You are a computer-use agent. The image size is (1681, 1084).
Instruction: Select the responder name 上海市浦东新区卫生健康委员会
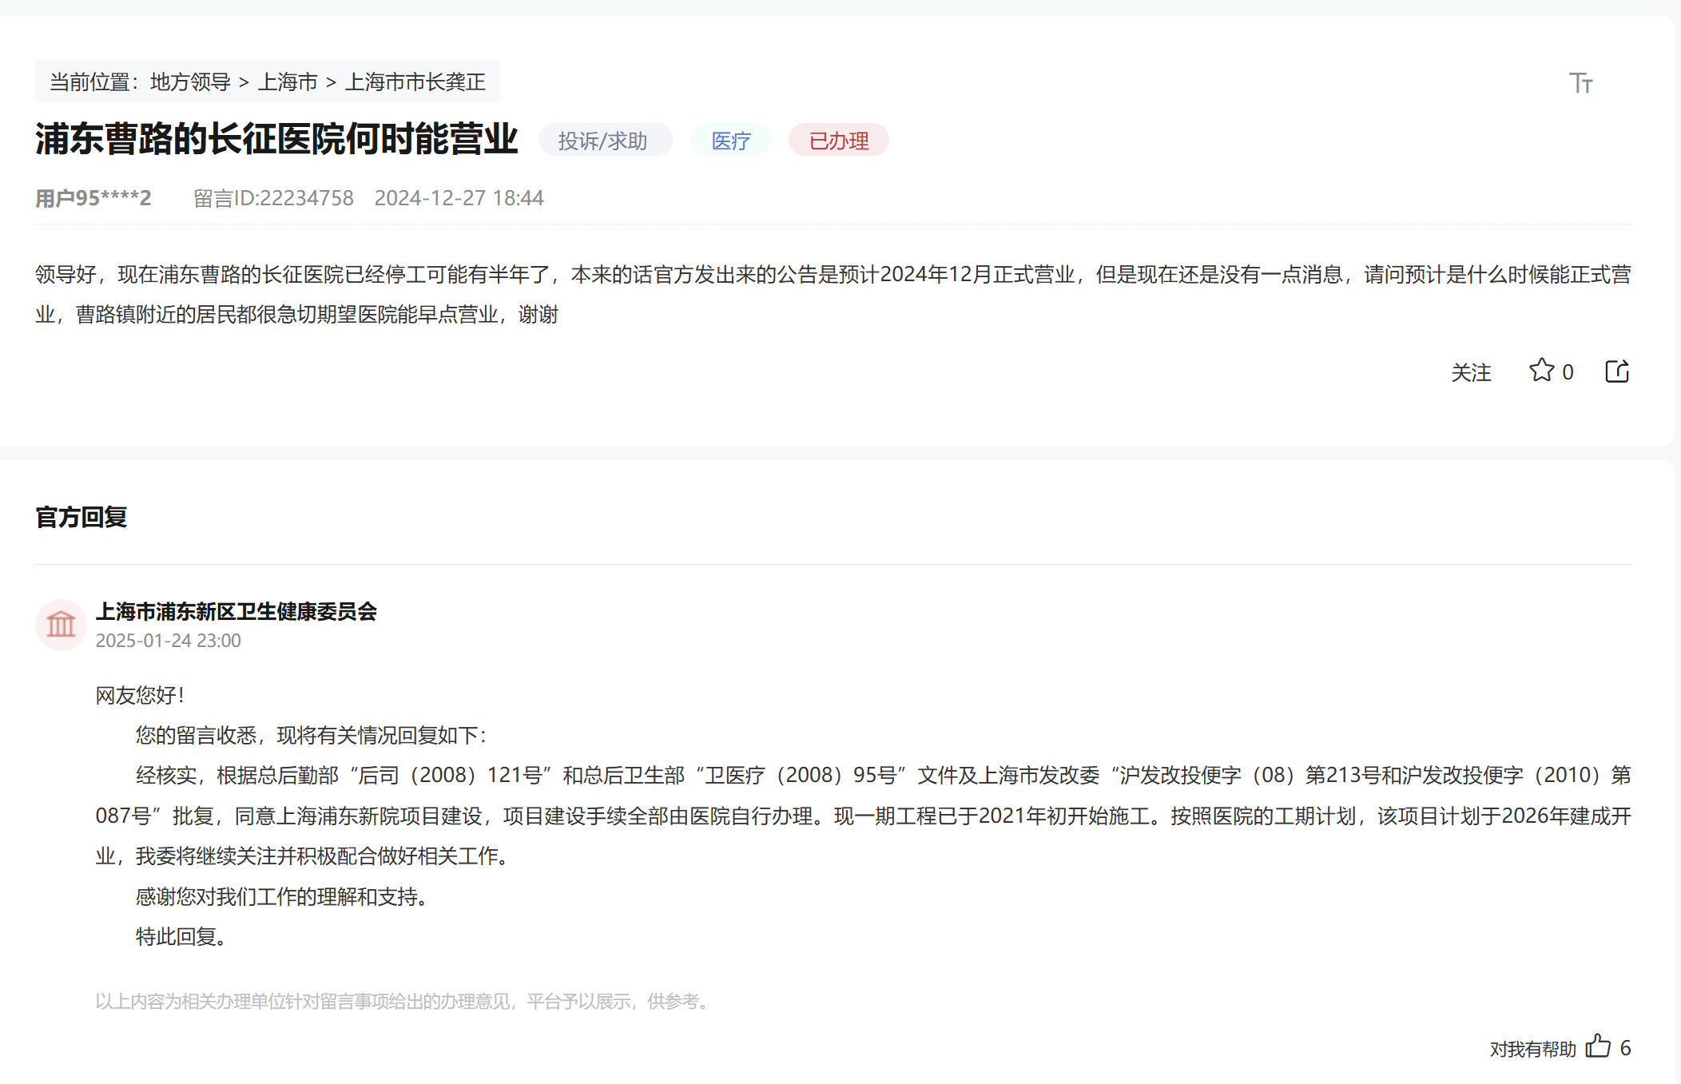[x=236, y=612]
